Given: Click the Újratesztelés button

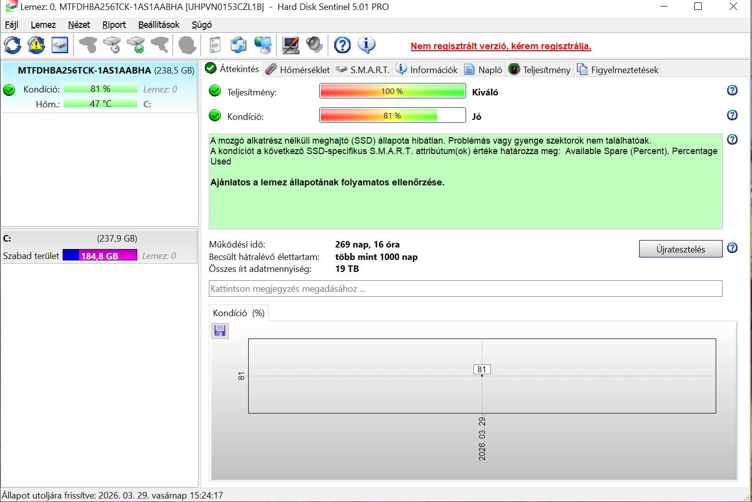Looking at the screenshot, I should (680, 249).
